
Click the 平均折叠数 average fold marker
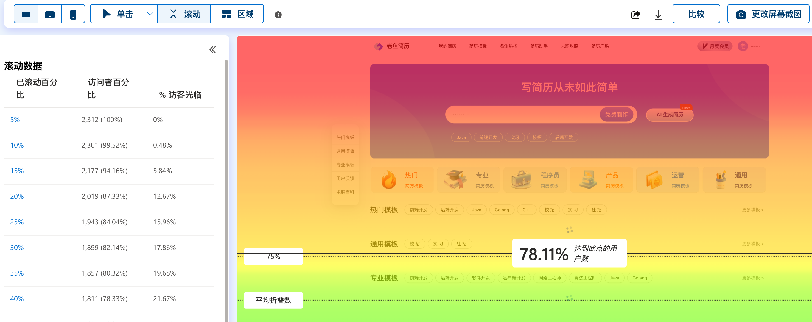pos(273,300)
